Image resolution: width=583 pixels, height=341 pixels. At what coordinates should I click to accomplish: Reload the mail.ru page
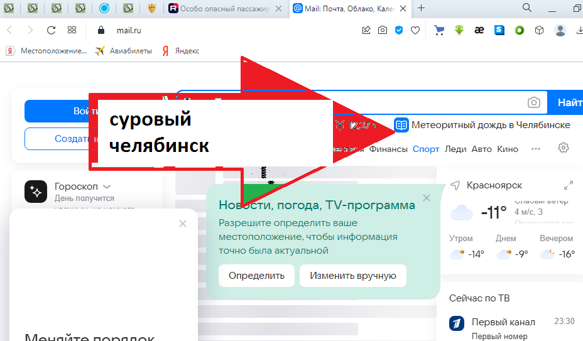pos(51,30)
